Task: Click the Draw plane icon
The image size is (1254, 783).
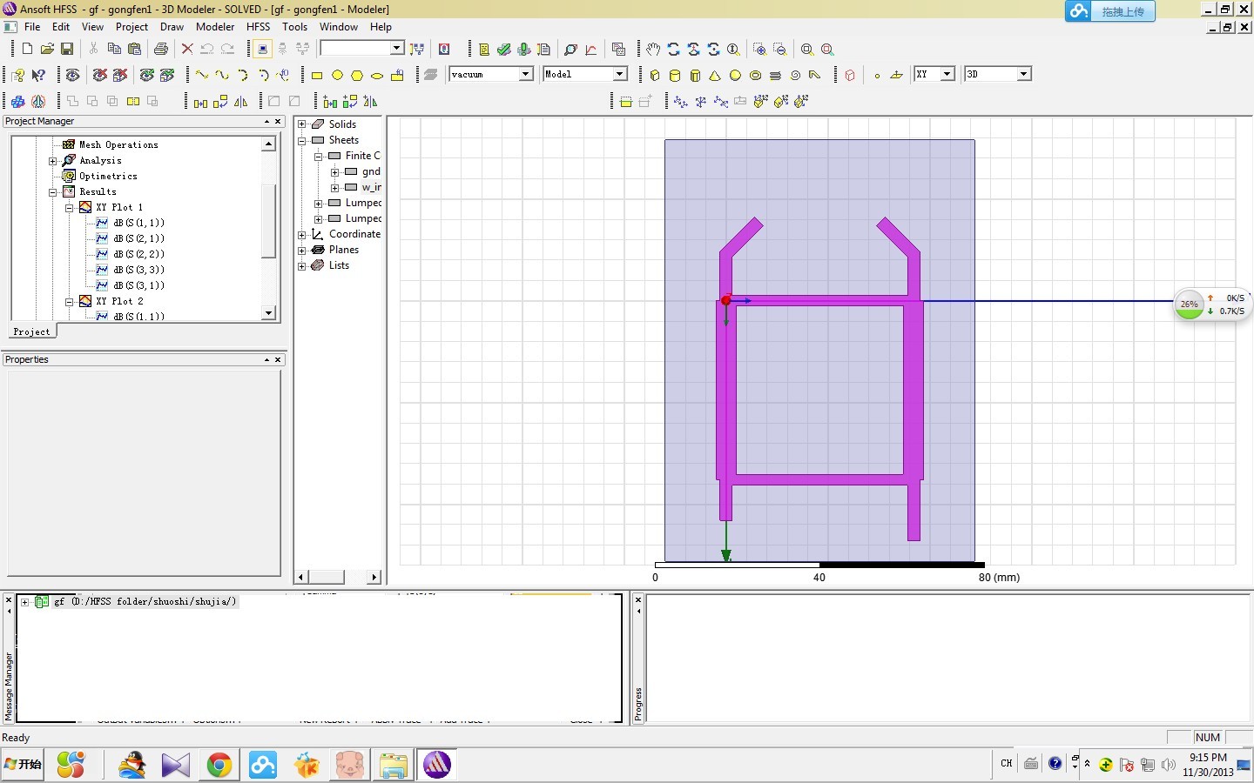Action: tap(897, 76)
